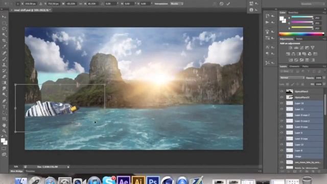The image size is (327, 184).
Task: Hide the Layer 9 layer
Action: [282, 133]
